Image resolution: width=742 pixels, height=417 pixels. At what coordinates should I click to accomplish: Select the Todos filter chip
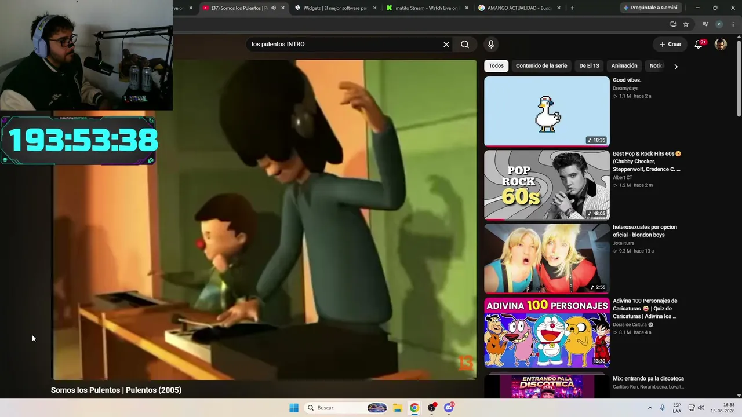pyautogui.click(x=496, y=66)
